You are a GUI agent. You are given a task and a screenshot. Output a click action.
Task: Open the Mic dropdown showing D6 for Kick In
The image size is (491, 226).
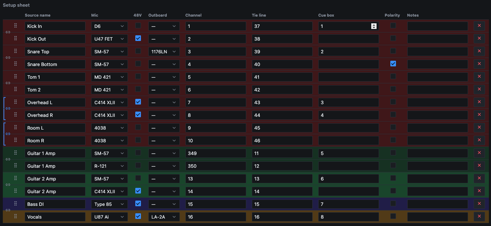[110, 26]
